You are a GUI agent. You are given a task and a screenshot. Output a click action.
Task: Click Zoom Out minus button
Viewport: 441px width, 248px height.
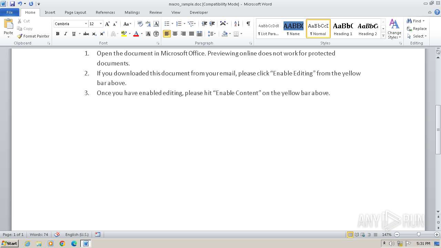click(397, 235)
